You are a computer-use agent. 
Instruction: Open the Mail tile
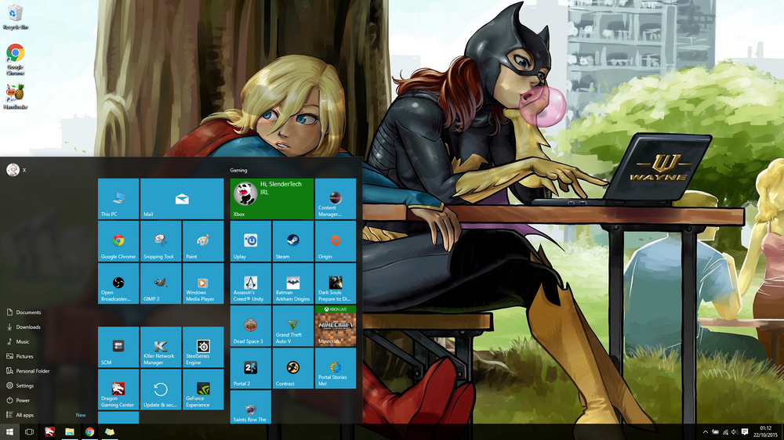coord(182,199)
